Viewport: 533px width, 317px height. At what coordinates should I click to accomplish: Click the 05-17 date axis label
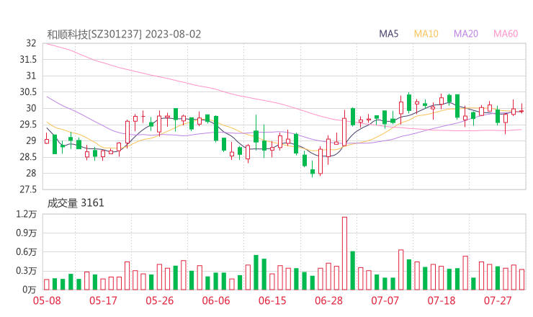(103, 300)
